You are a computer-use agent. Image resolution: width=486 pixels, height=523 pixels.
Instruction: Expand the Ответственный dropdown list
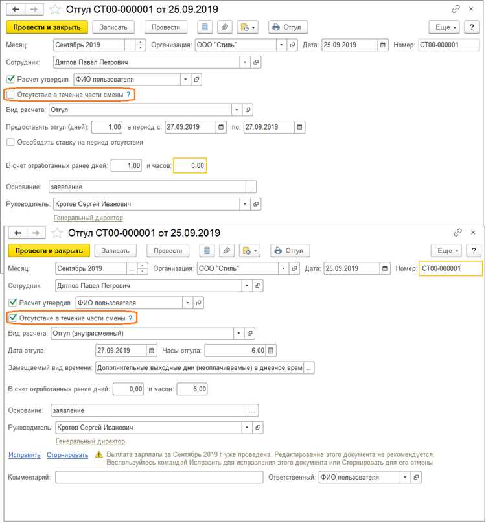(x=405, y=477)
